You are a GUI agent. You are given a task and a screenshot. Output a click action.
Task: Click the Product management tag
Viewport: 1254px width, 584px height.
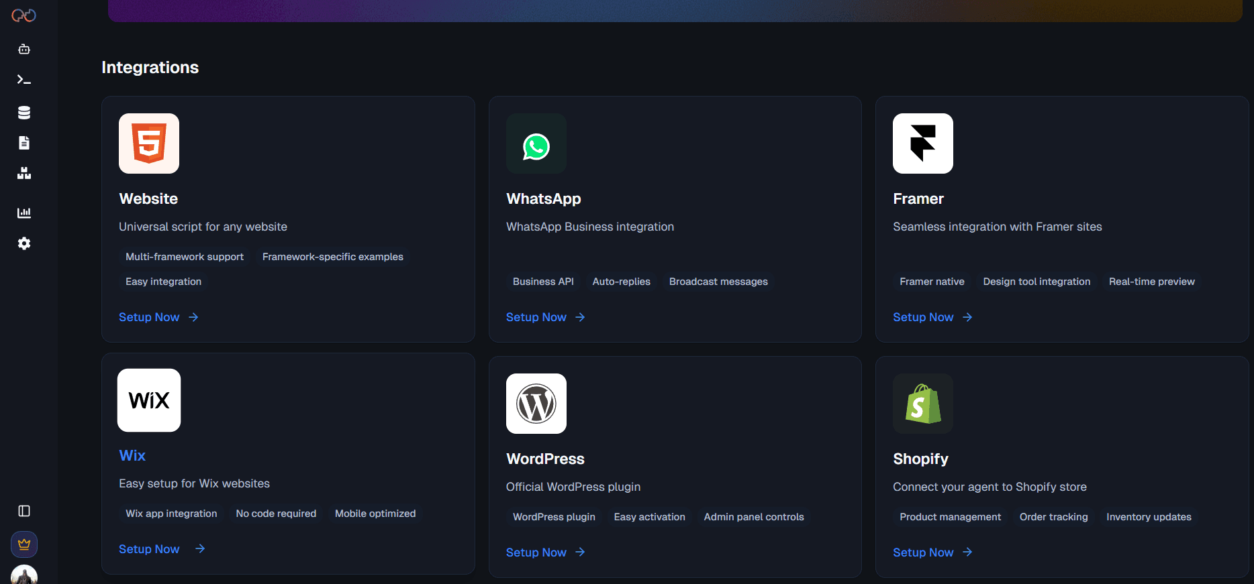[x=950, y=517]
